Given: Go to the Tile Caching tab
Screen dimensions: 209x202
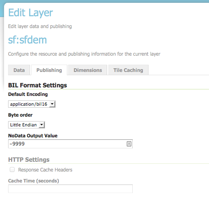Looking at the screenshot, I should point(128,70).
